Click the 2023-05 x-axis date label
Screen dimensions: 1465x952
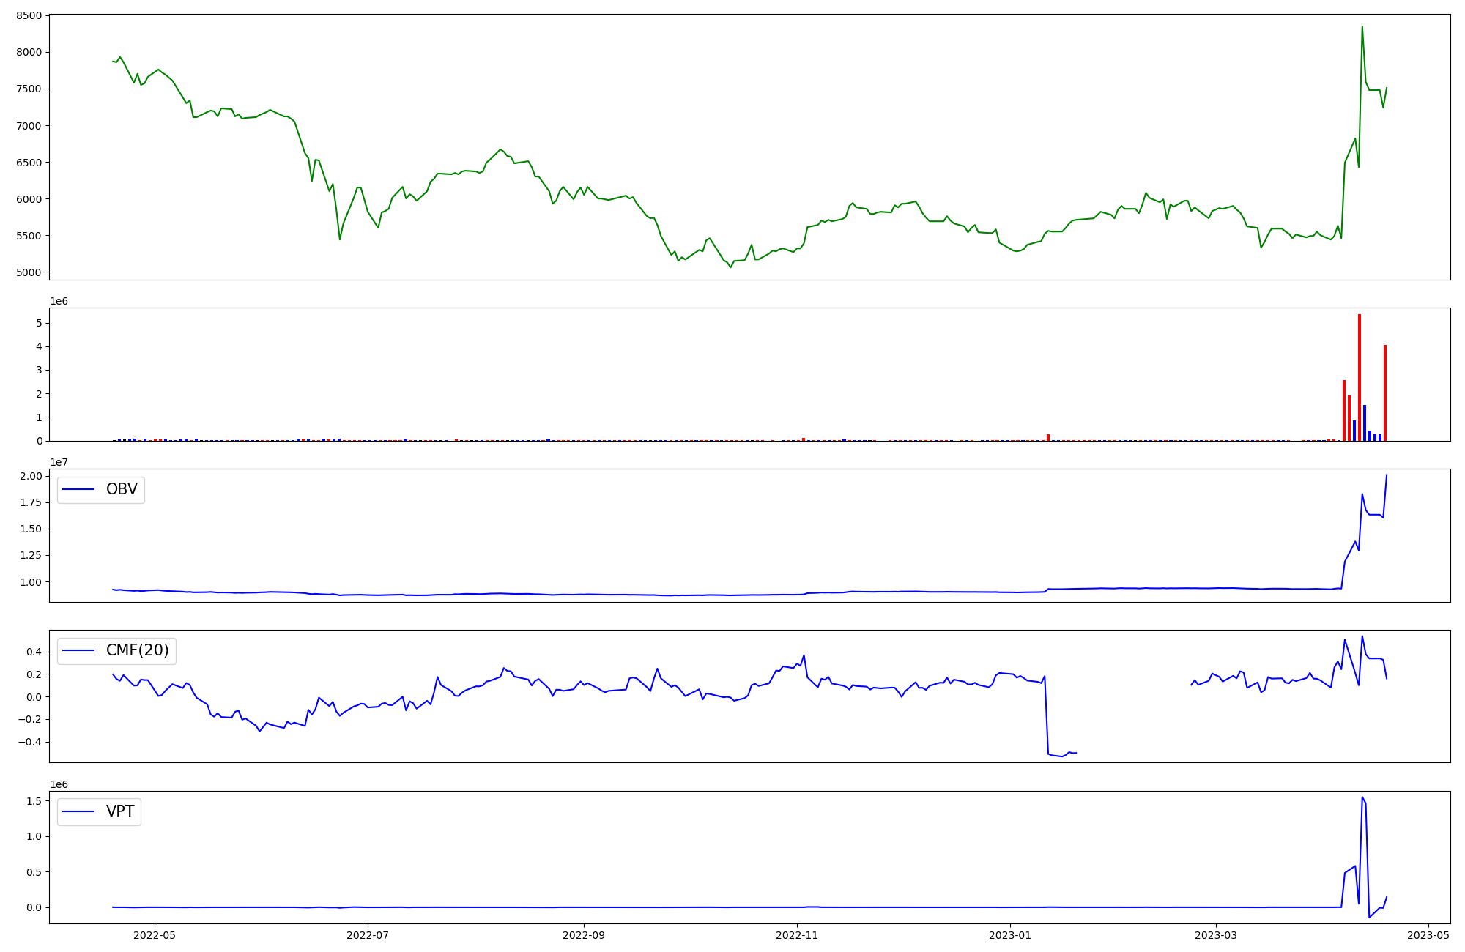1429,934
